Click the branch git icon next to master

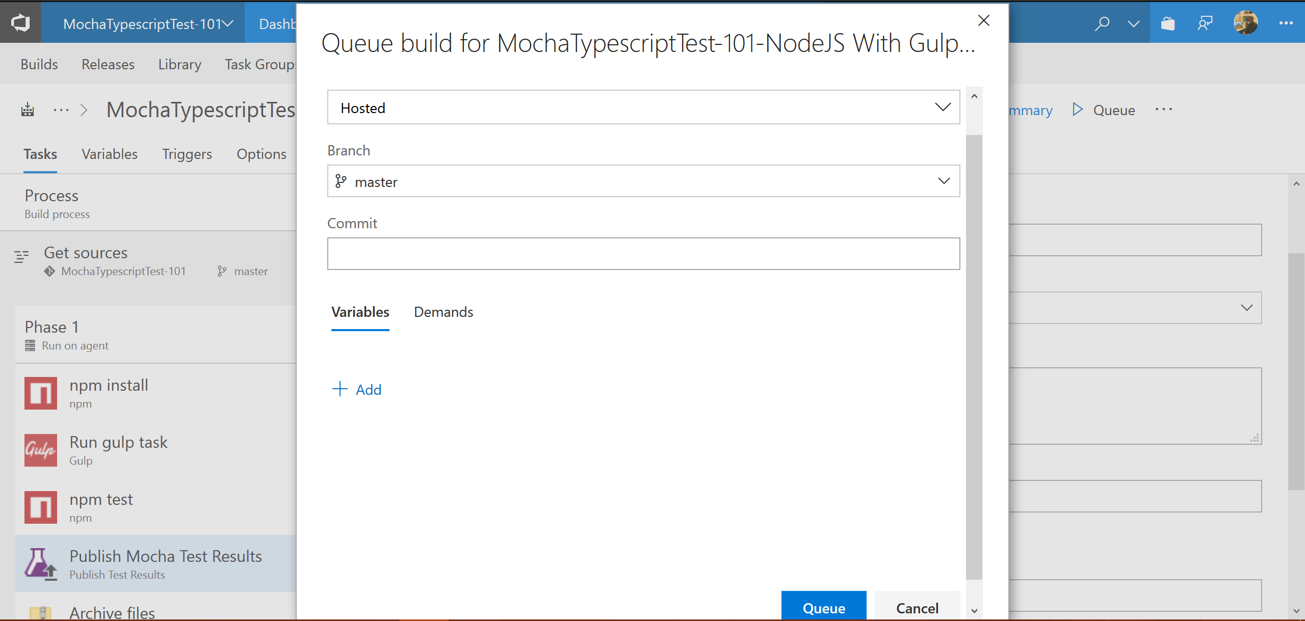(341, 180)
